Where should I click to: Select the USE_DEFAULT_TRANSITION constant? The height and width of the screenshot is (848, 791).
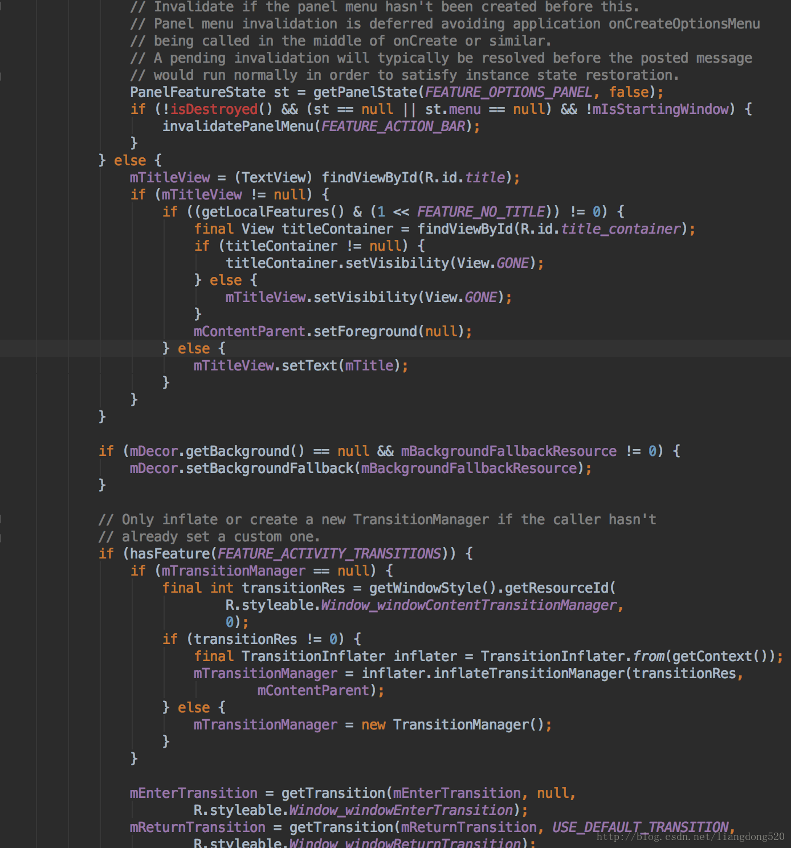click(640, 827)
